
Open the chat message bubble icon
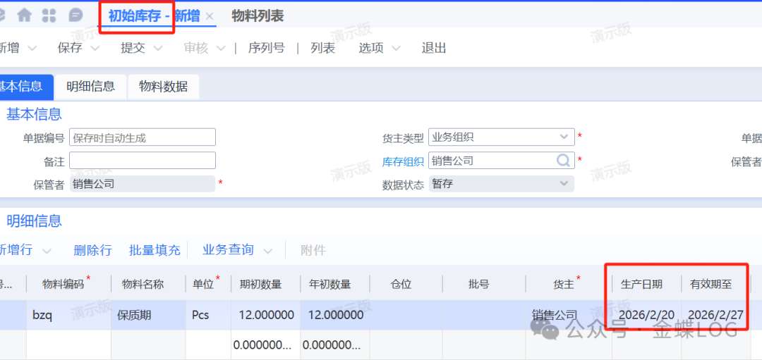tap(75, 15)
